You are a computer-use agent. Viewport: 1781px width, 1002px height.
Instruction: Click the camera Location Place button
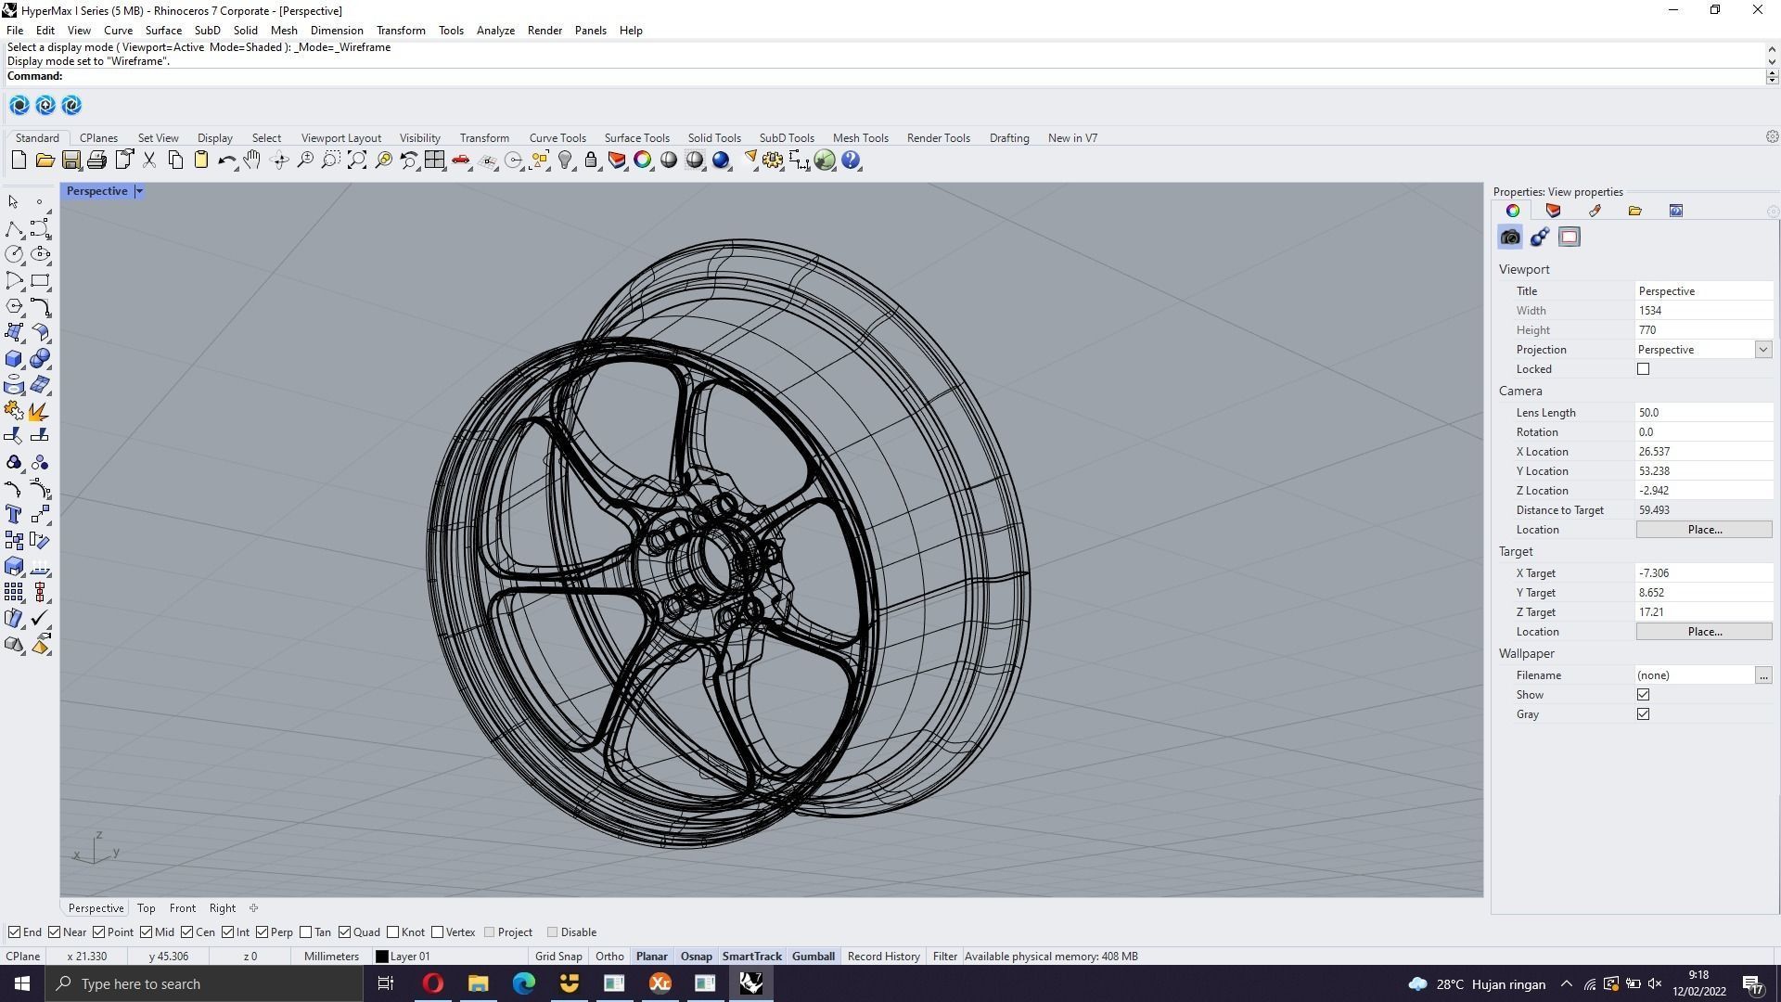[x=1704, y=530]
